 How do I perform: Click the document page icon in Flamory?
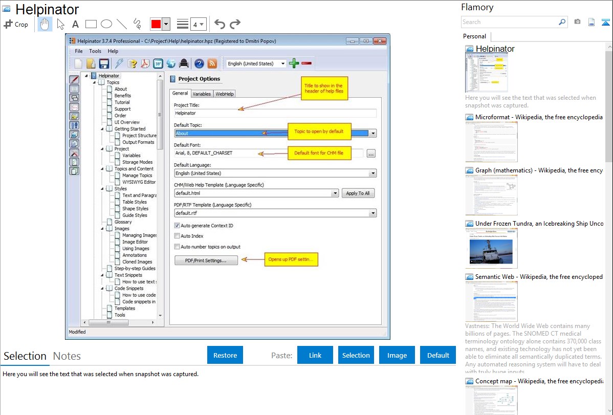click(592, 22)
